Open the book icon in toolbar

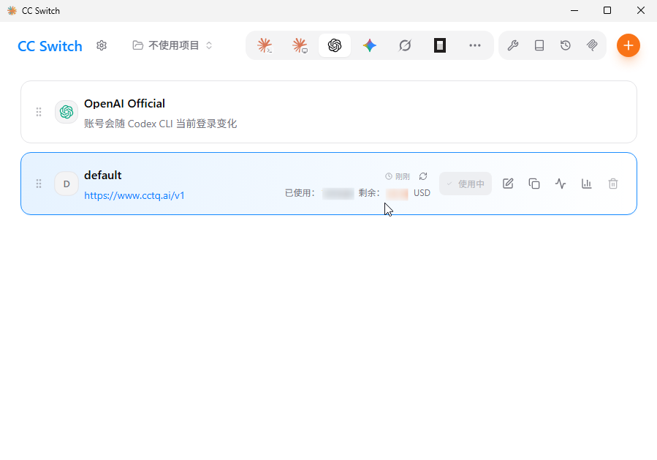[539, 45]
